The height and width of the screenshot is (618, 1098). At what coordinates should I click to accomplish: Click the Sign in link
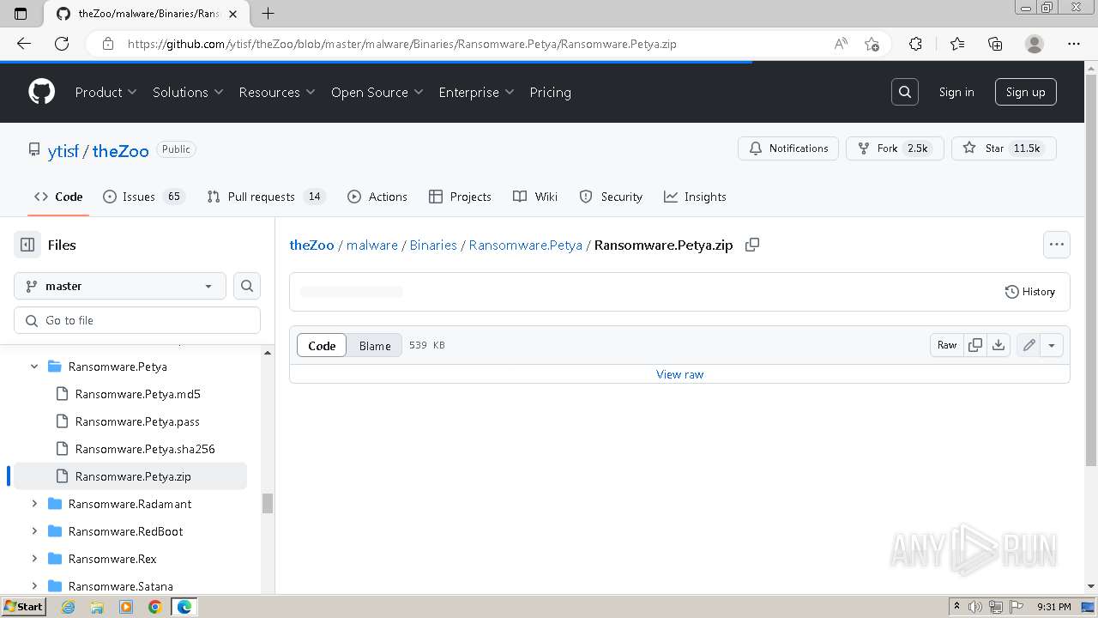(x=956, y=92)
